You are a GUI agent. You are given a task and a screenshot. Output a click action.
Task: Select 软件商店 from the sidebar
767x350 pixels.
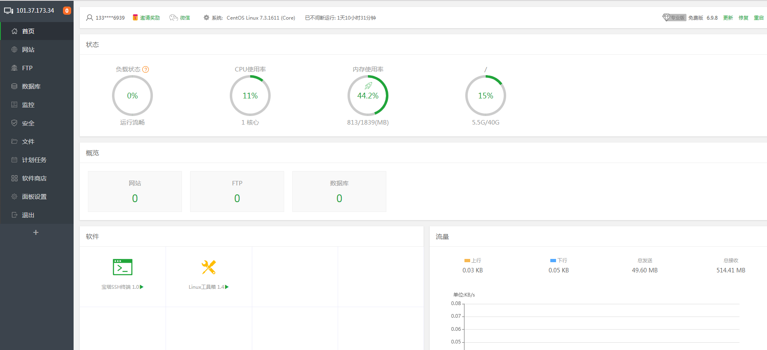(34, 178)
